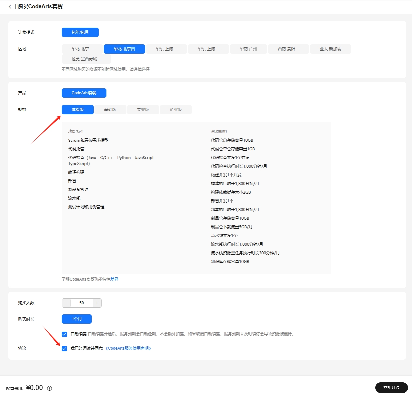The width and height of the screenshot is (412, 397).
Task: Select region 华东-上海一
Action: point(166,49)
